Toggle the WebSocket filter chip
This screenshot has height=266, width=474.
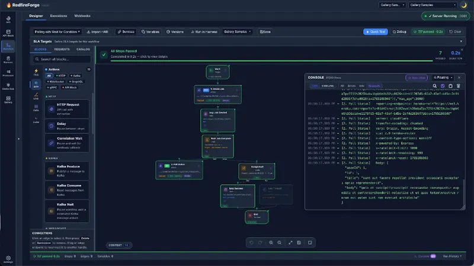[56, 82]
